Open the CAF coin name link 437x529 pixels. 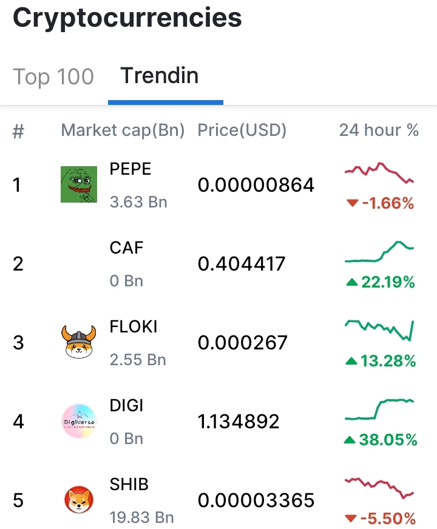click(x=126, y=248)
